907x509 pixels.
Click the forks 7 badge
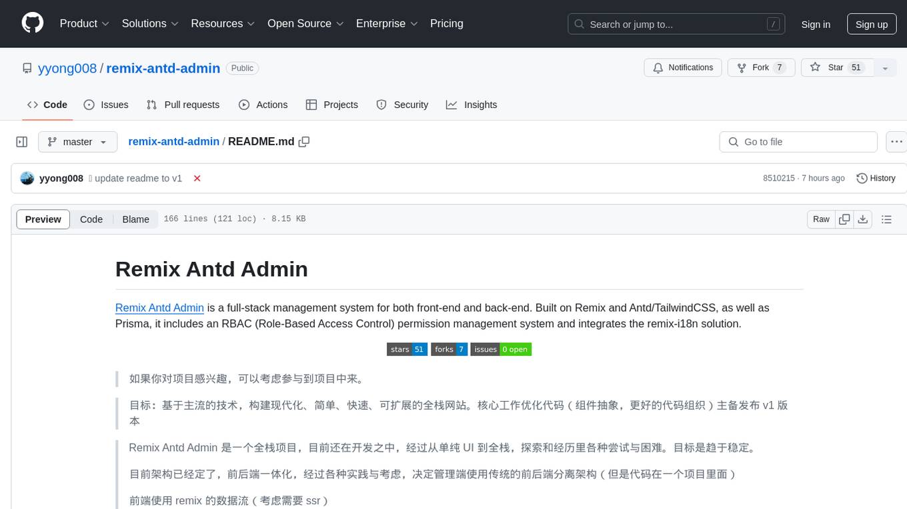449,349
